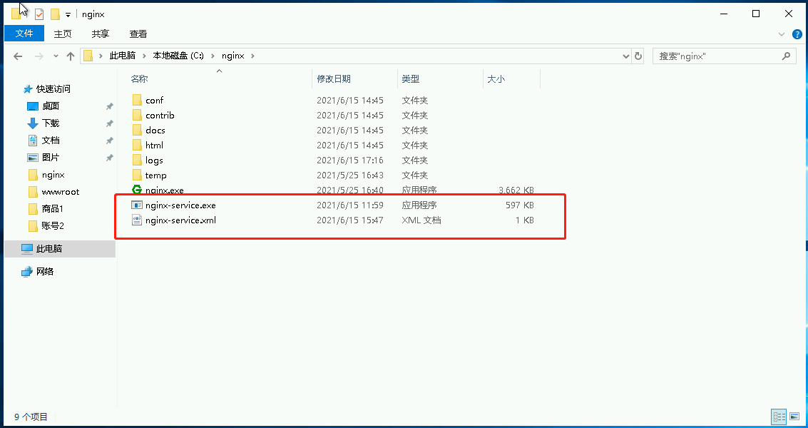
Task: Open Customize Quick Access Toolbar dropdown
Action: (68, 14)
